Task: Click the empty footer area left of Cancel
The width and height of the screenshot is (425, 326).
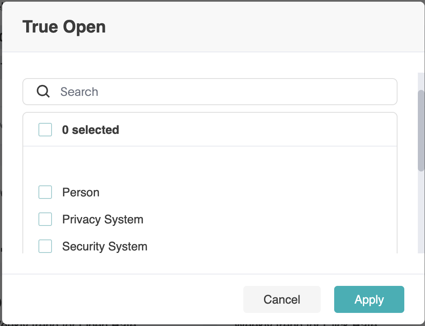Action: [x=122, y=299]
